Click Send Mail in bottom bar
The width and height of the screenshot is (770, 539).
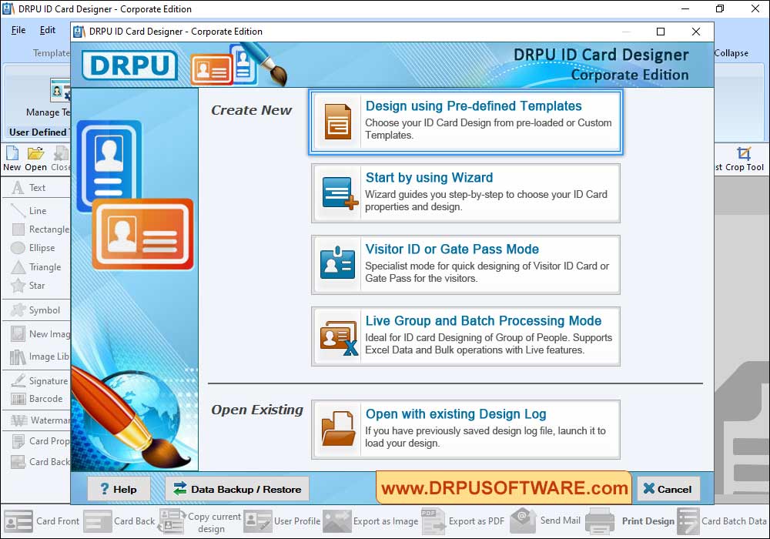point(545,521)
